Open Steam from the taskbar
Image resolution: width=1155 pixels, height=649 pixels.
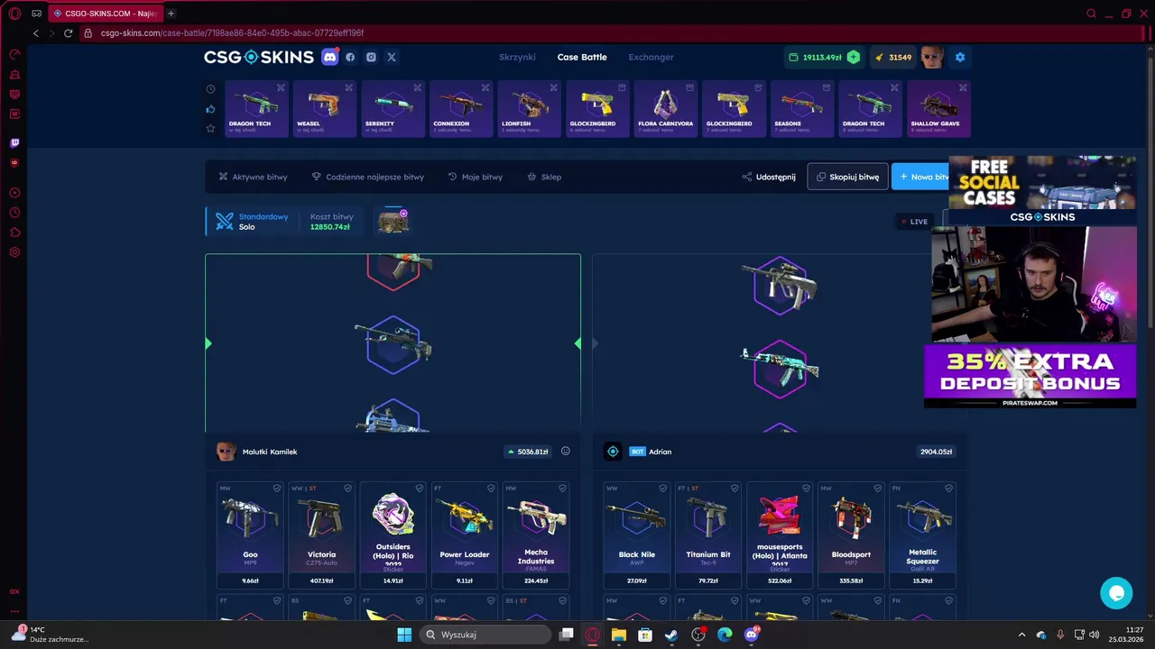671,635
